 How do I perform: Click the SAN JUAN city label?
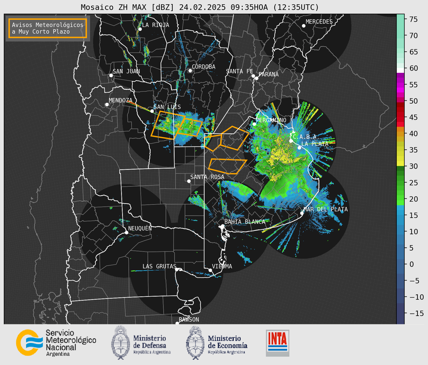coord(126,71)
